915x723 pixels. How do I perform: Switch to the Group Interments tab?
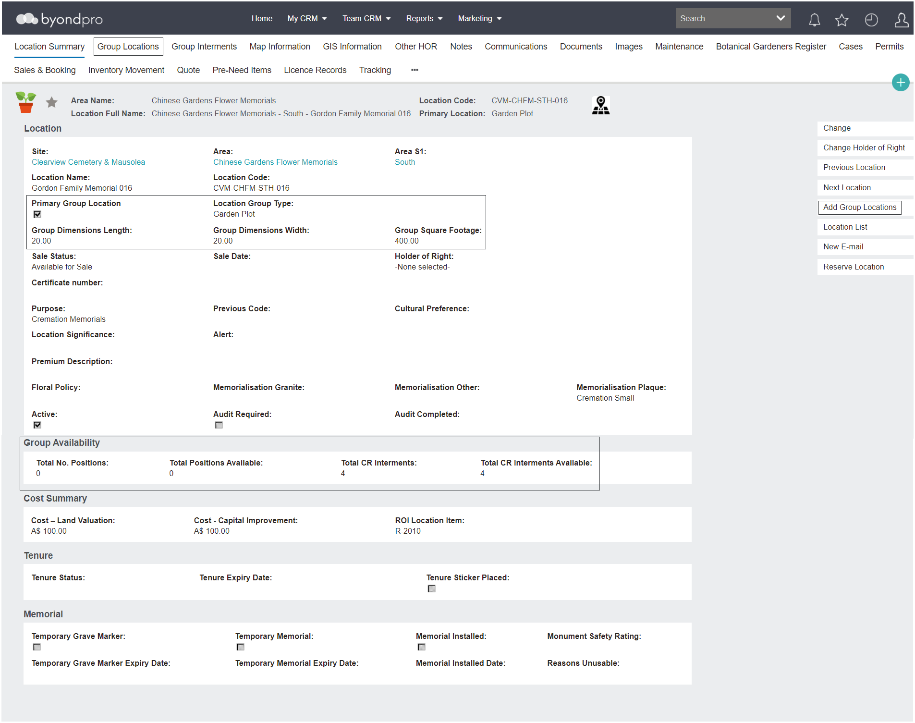click(204, 47)
